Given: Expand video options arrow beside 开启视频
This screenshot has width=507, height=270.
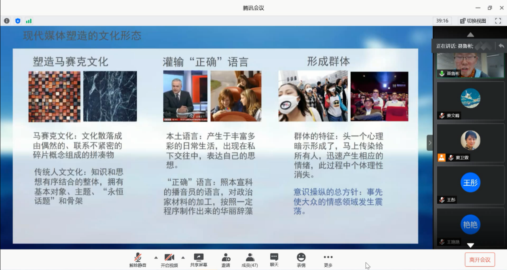Looking at the screenshot, I should (183, 257).
